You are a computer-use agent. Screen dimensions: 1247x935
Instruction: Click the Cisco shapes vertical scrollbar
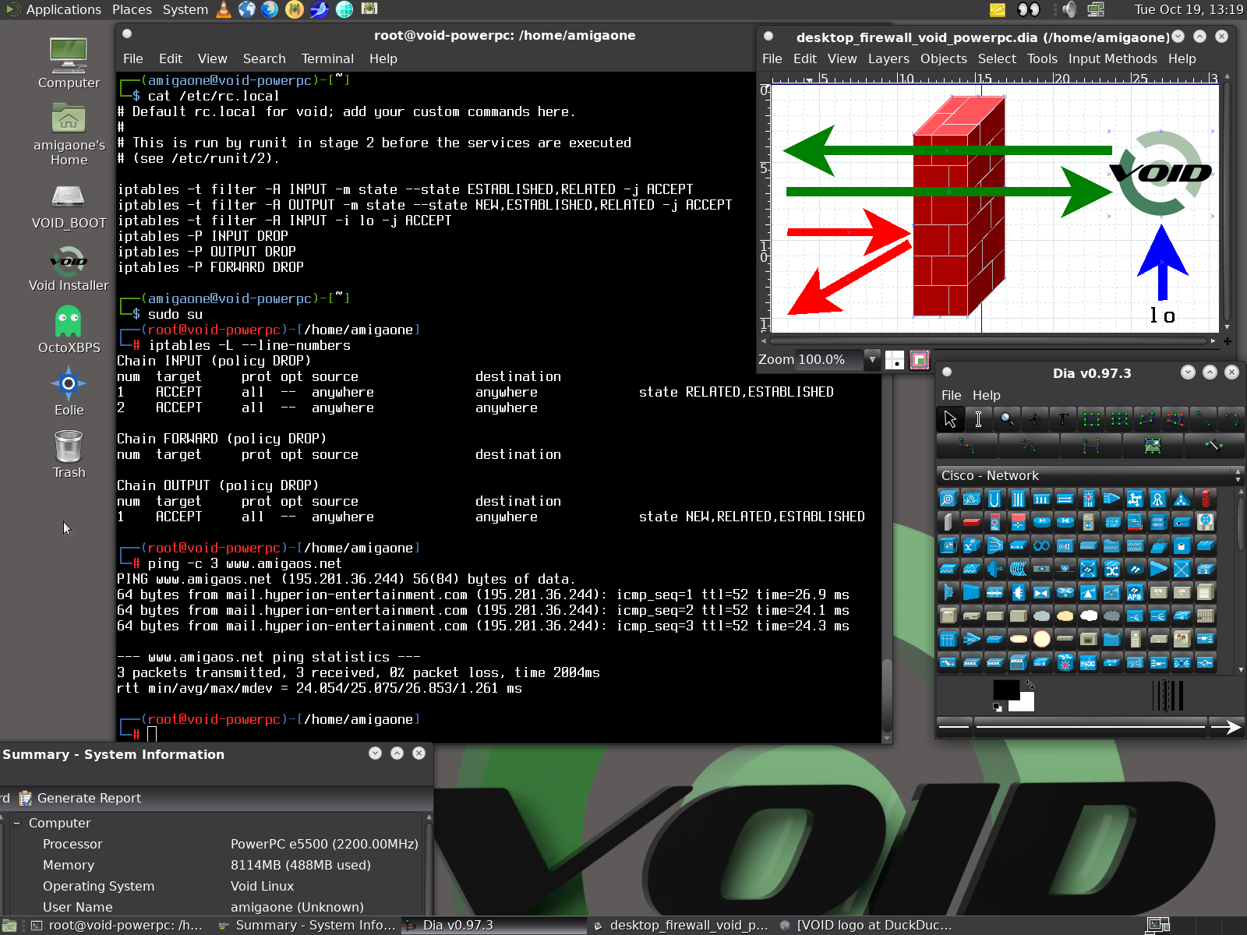click(1240, 579)
